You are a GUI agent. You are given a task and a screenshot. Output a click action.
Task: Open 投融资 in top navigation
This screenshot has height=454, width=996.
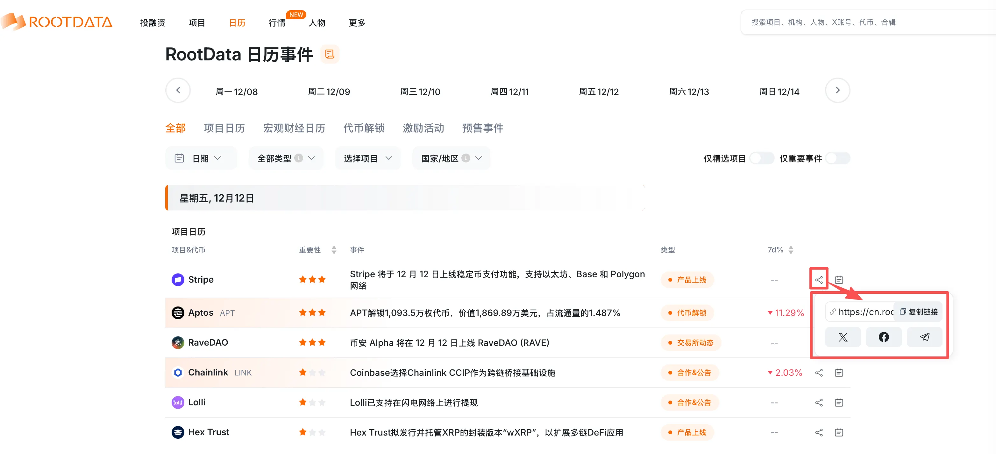[152, 23]
